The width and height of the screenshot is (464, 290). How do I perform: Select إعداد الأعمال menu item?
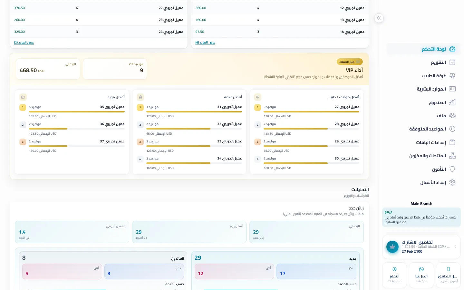point(423,182)
